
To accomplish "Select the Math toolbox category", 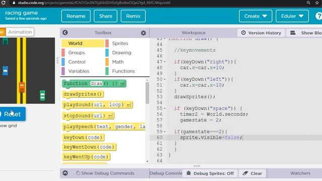I will tap(118, 62).
